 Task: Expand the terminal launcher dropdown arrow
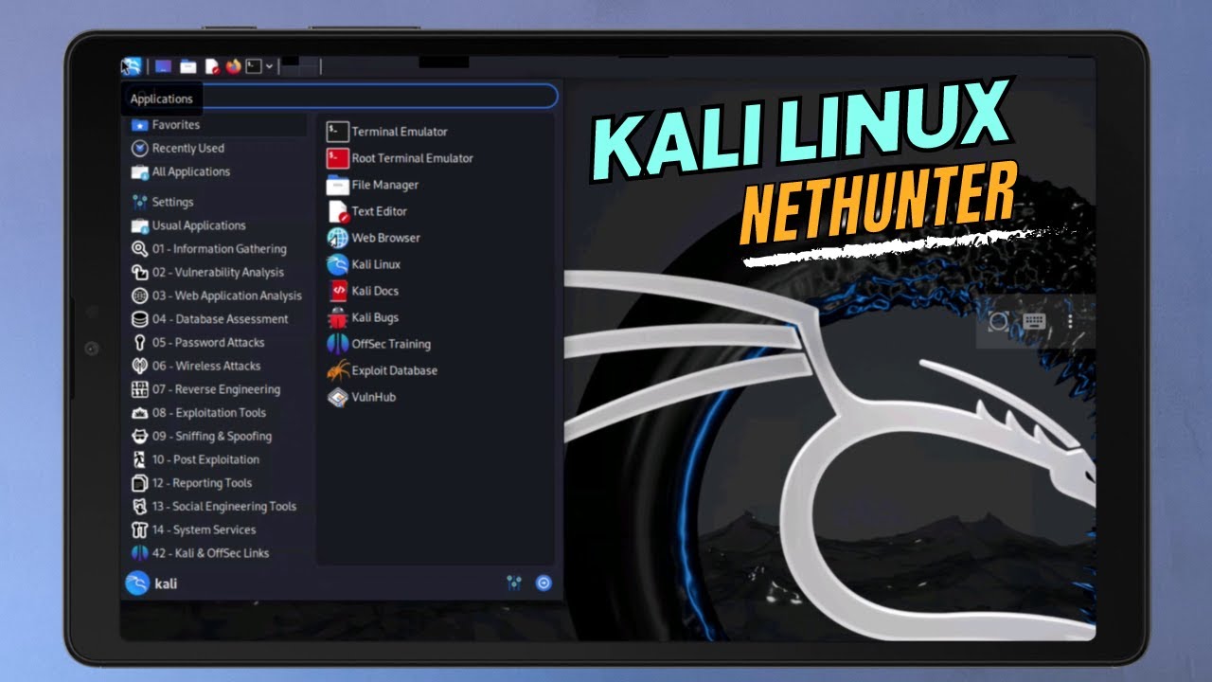coord(270,66)
